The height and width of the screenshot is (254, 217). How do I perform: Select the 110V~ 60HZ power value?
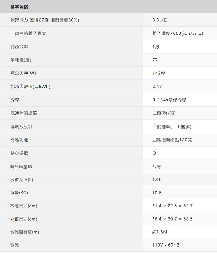(x=166, y=245)
